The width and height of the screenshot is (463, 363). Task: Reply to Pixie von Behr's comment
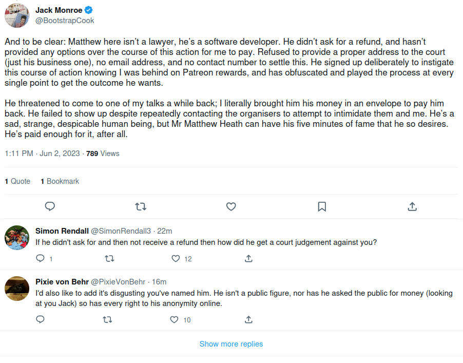(x=40, y=319)
